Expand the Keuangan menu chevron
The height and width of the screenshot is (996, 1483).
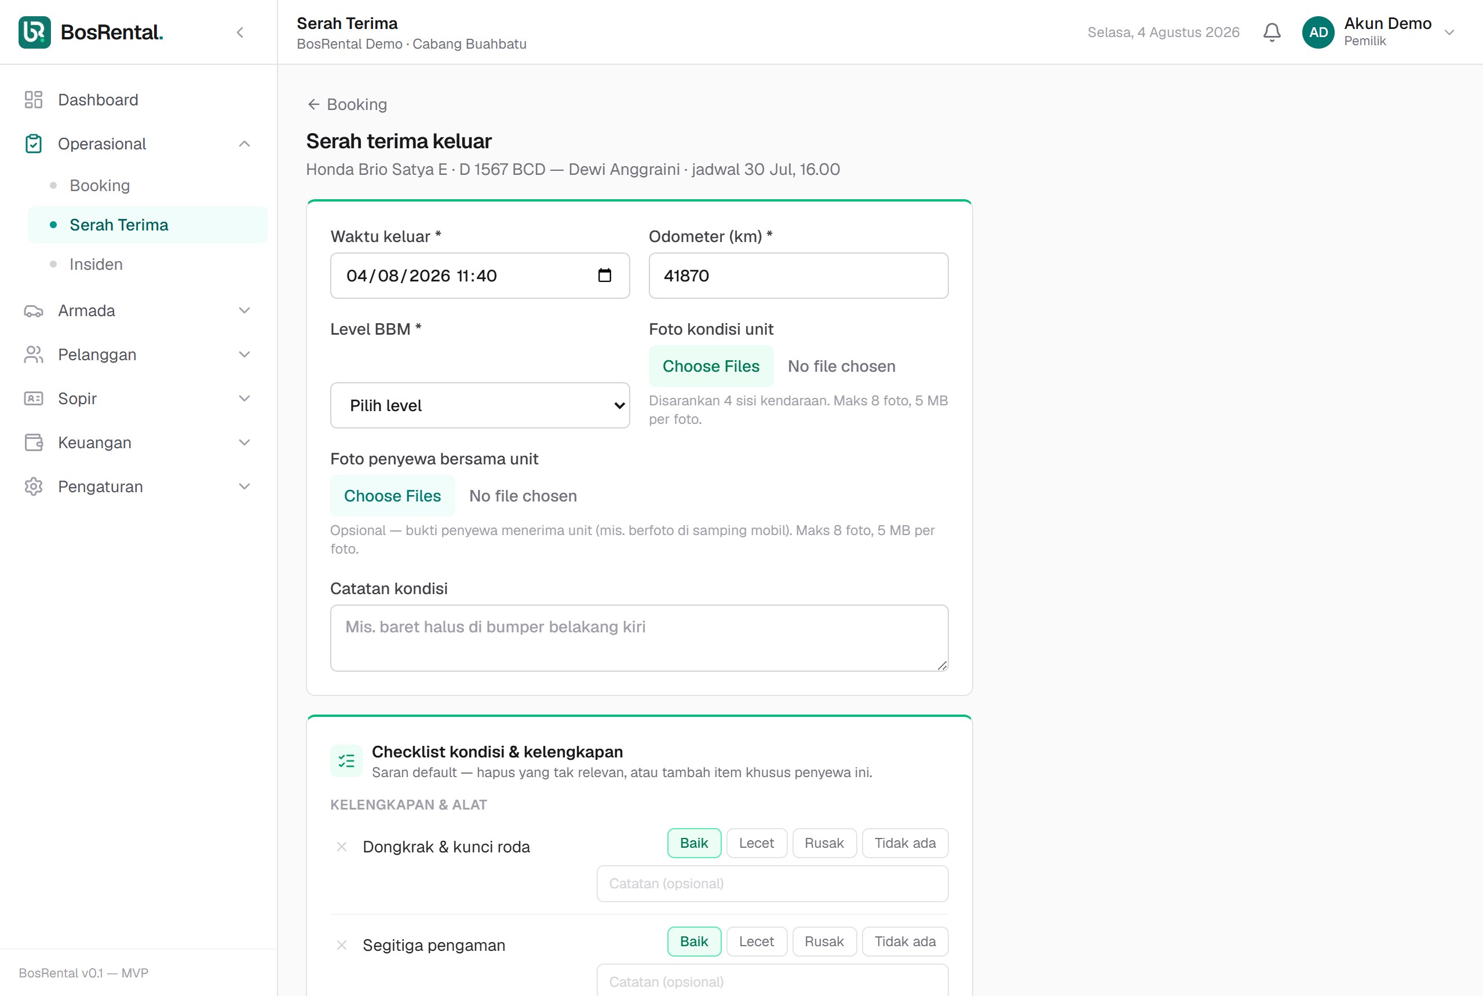coord(244,443)
